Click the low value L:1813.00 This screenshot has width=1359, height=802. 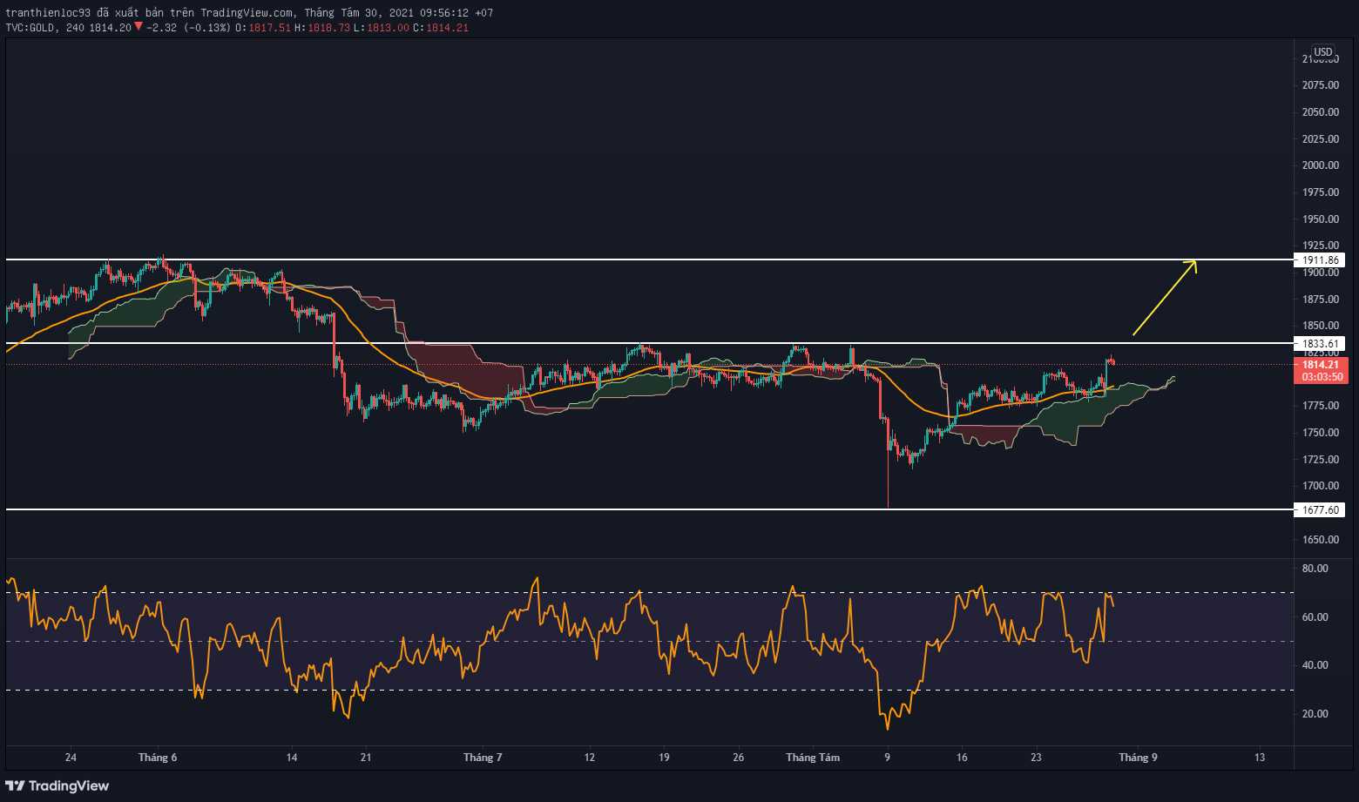tap(382, 28)
